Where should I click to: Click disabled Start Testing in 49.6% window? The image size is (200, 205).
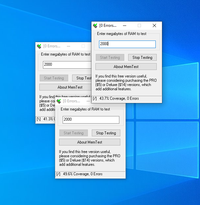[73, 133]
